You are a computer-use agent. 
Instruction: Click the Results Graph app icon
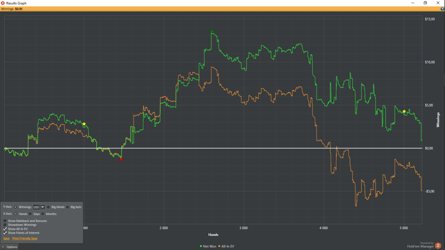[x=3, y=3]
